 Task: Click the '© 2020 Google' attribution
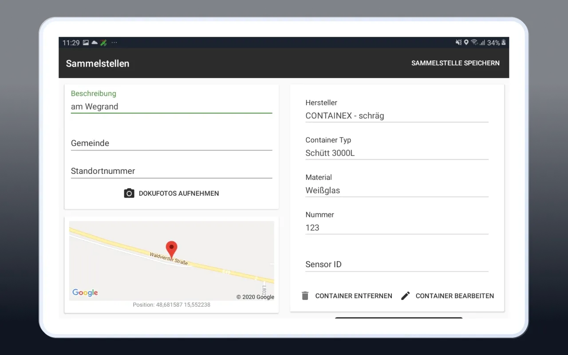pos(255,297)
